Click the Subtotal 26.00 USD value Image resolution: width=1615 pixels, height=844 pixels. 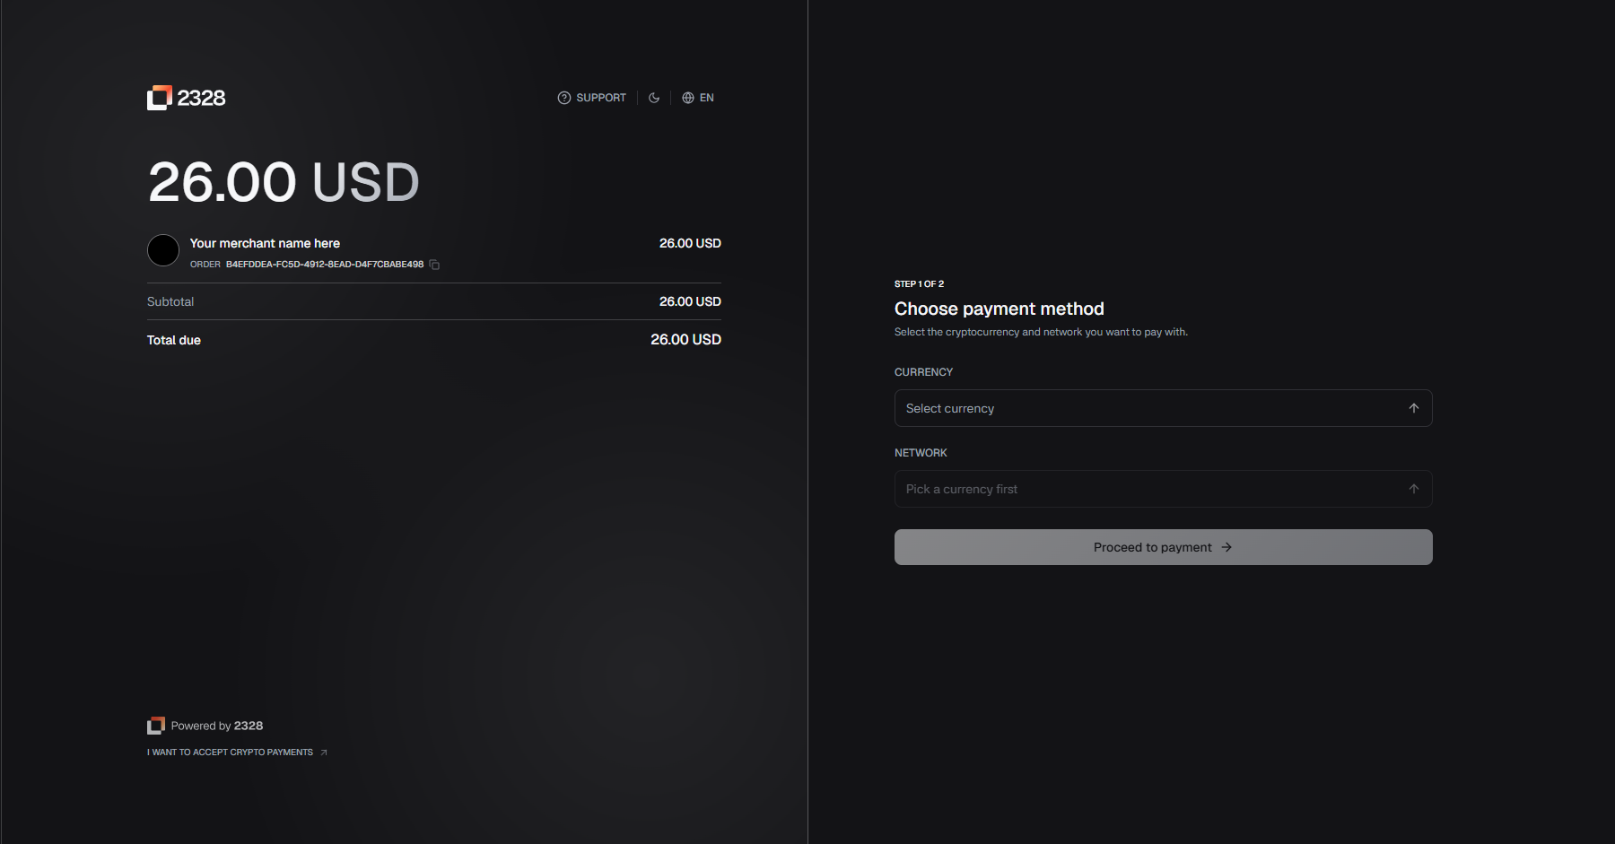tap(690, 301)
